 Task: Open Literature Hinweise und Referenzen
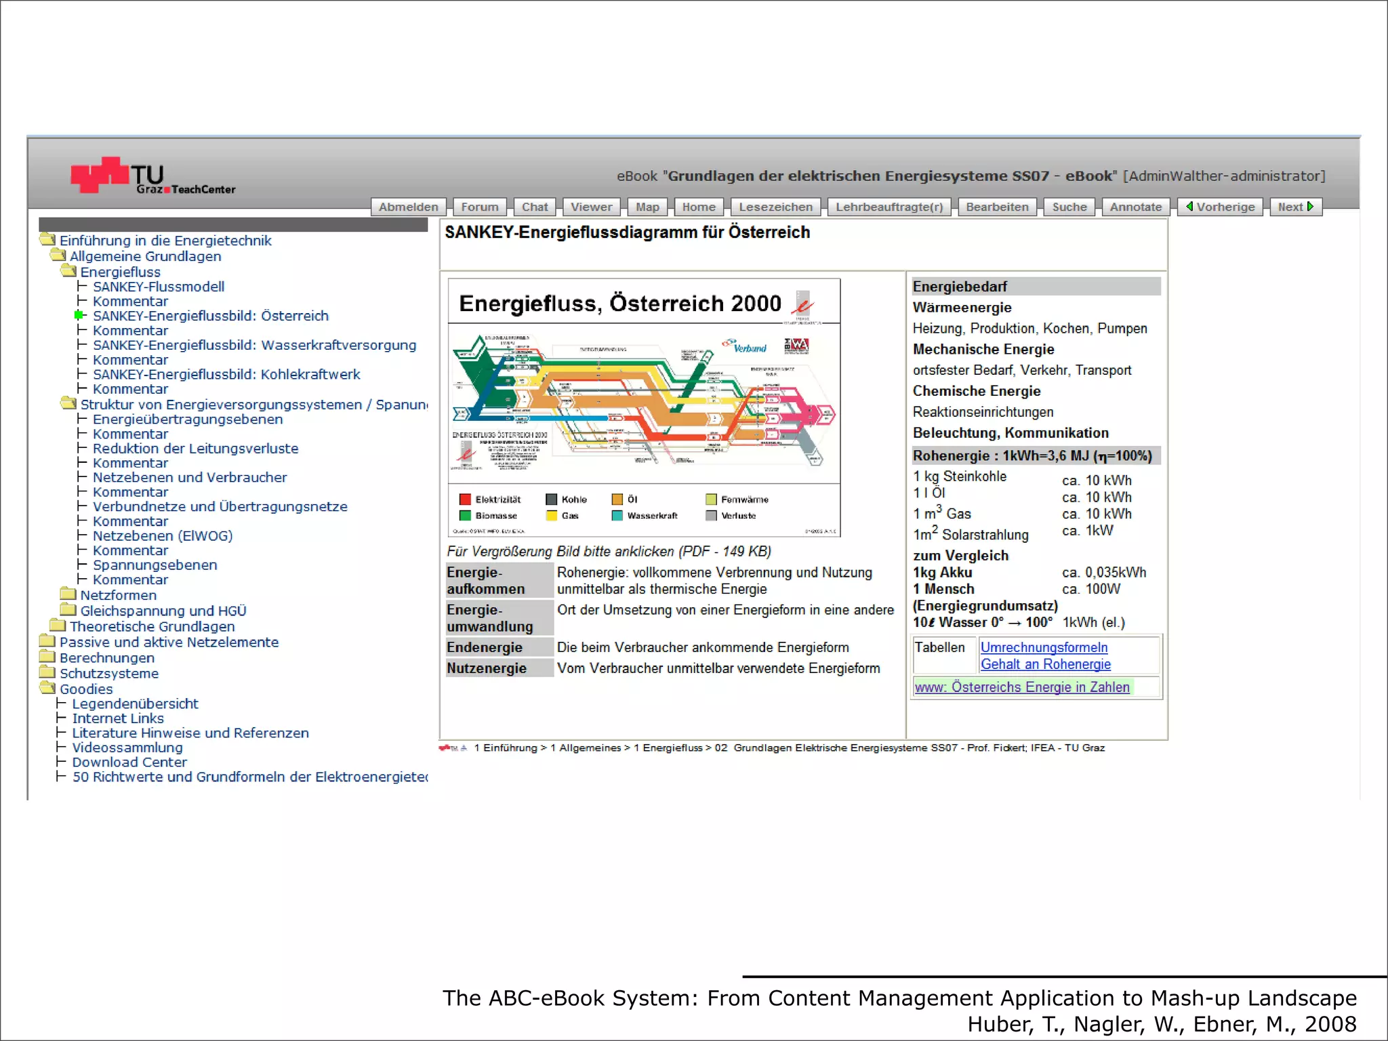pos(190,733)
